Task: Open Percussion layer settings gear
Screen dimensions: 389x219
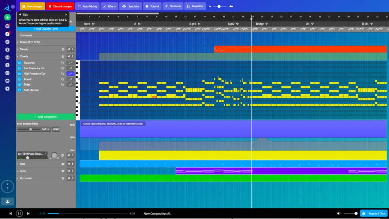Action: coord(63,179)
